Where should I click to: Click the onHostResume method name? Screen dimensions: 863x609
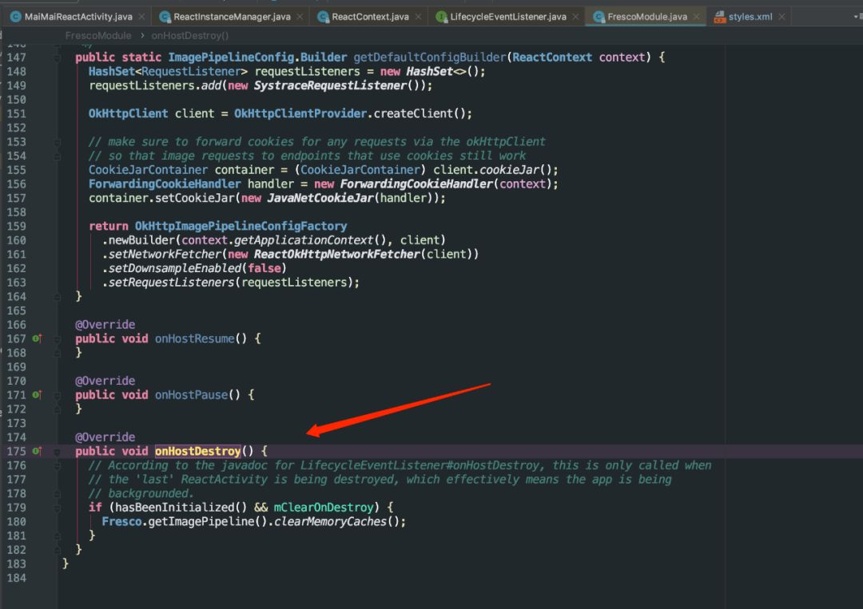194,338
